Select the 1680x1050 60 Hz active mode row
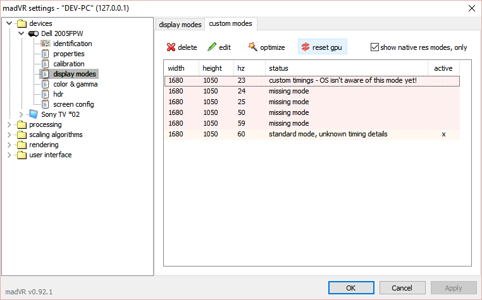Screen dimensions: 482x300 click(316, 134)
